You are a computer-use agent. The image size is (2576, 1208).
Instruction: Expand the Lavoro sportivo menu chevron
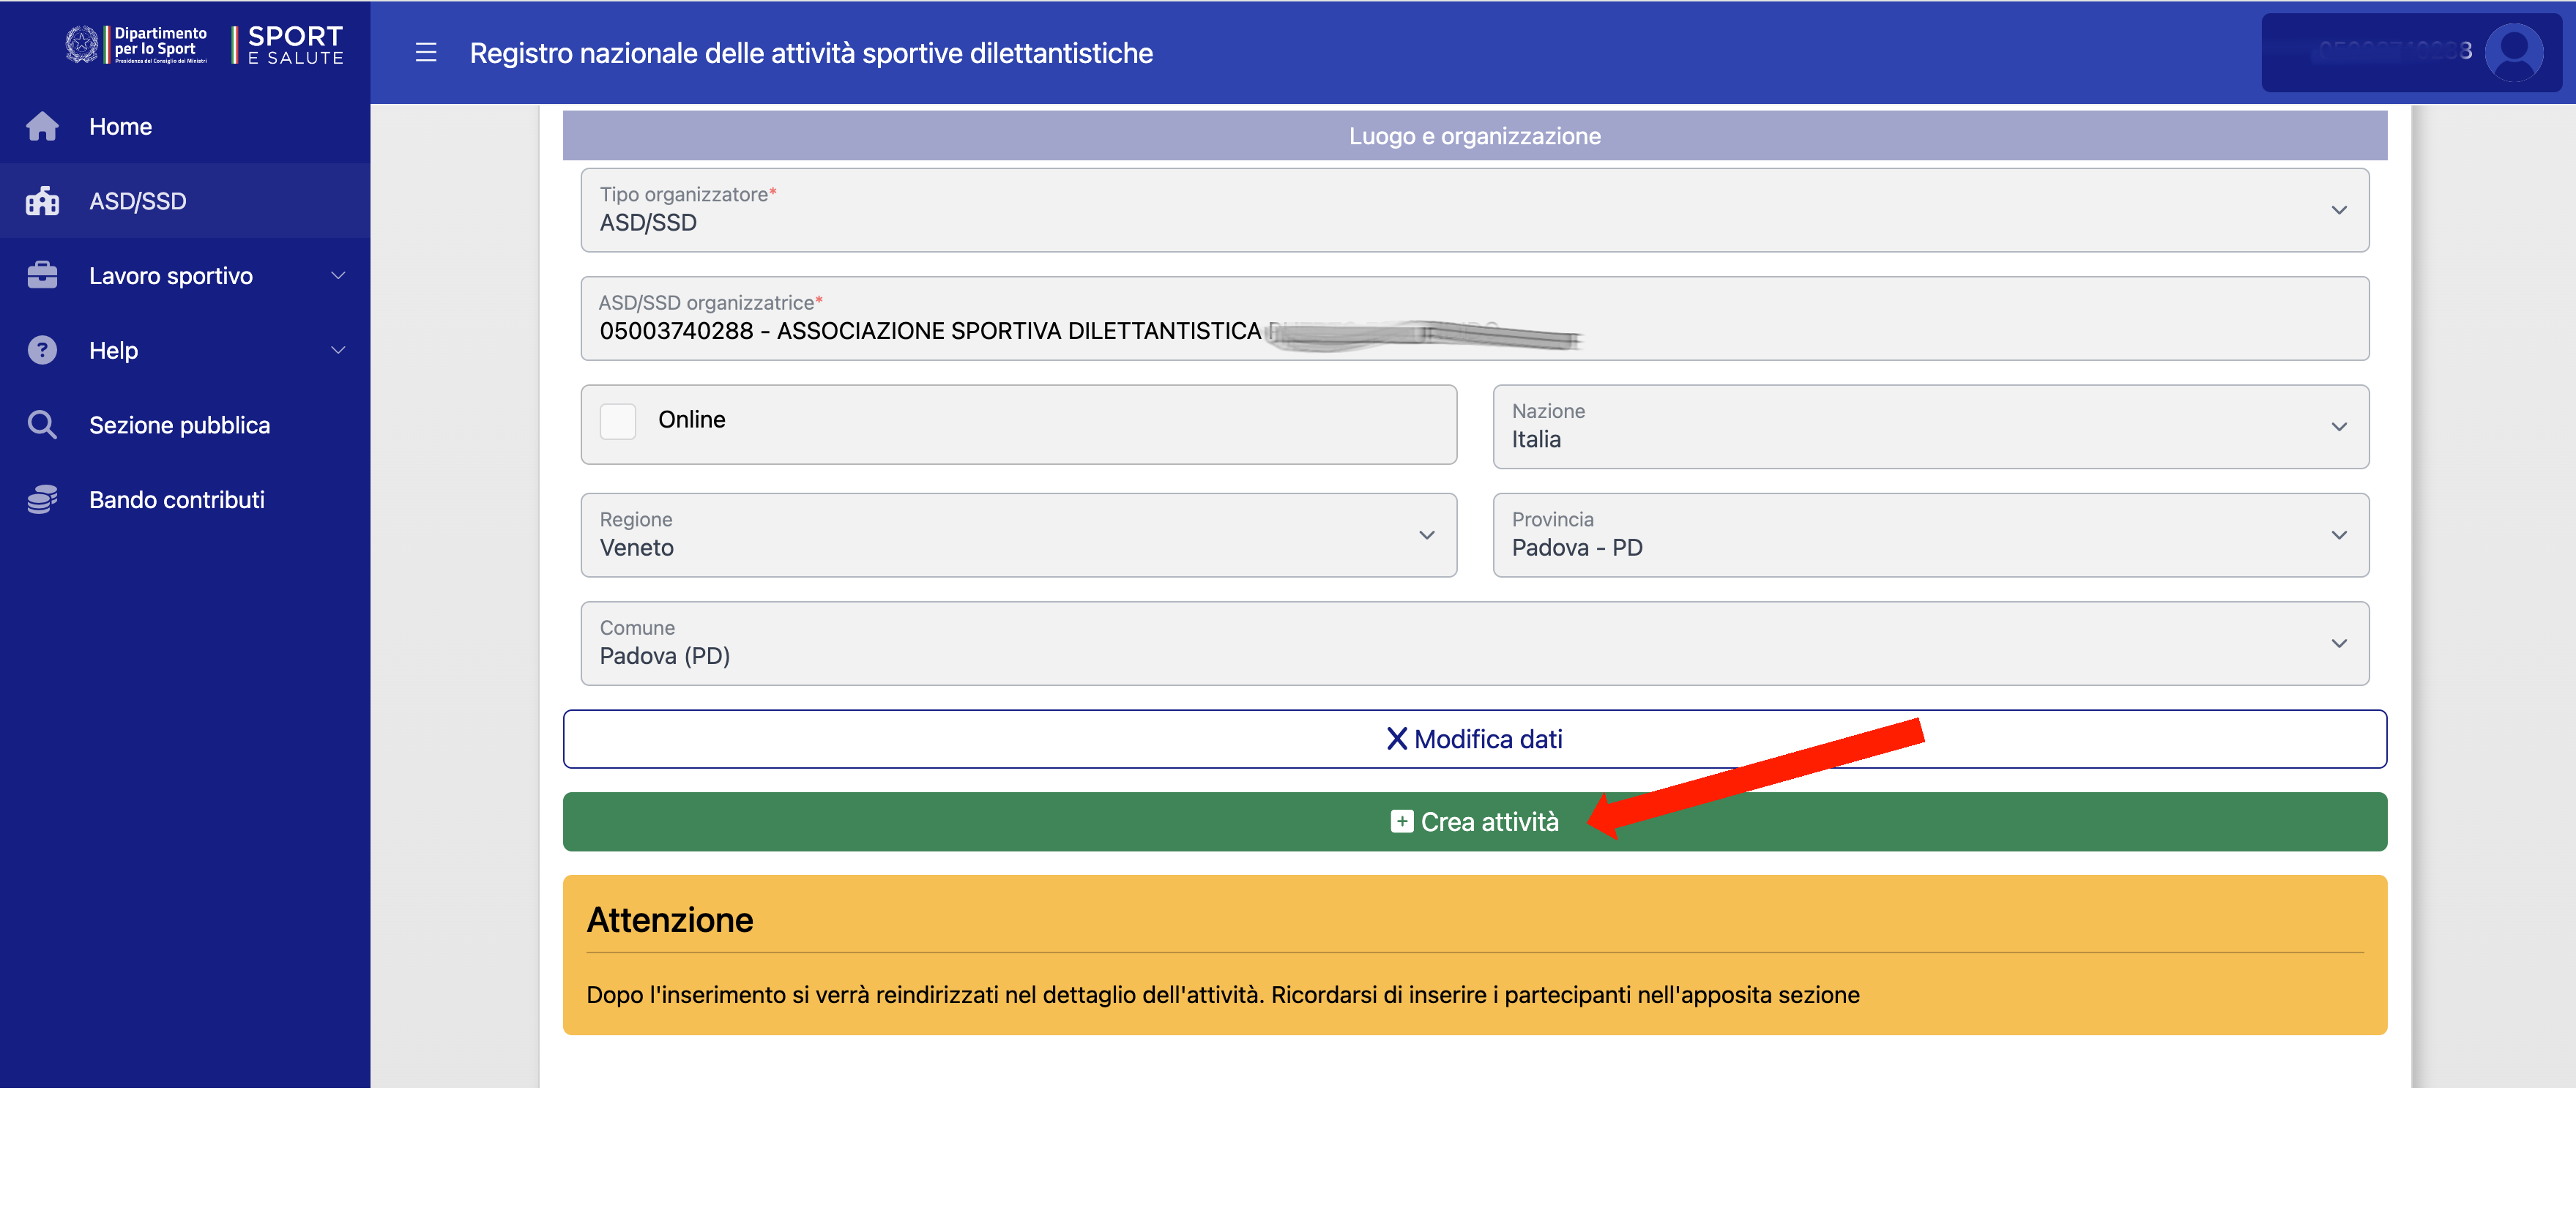pyautogui.click(x=338, y=276)
